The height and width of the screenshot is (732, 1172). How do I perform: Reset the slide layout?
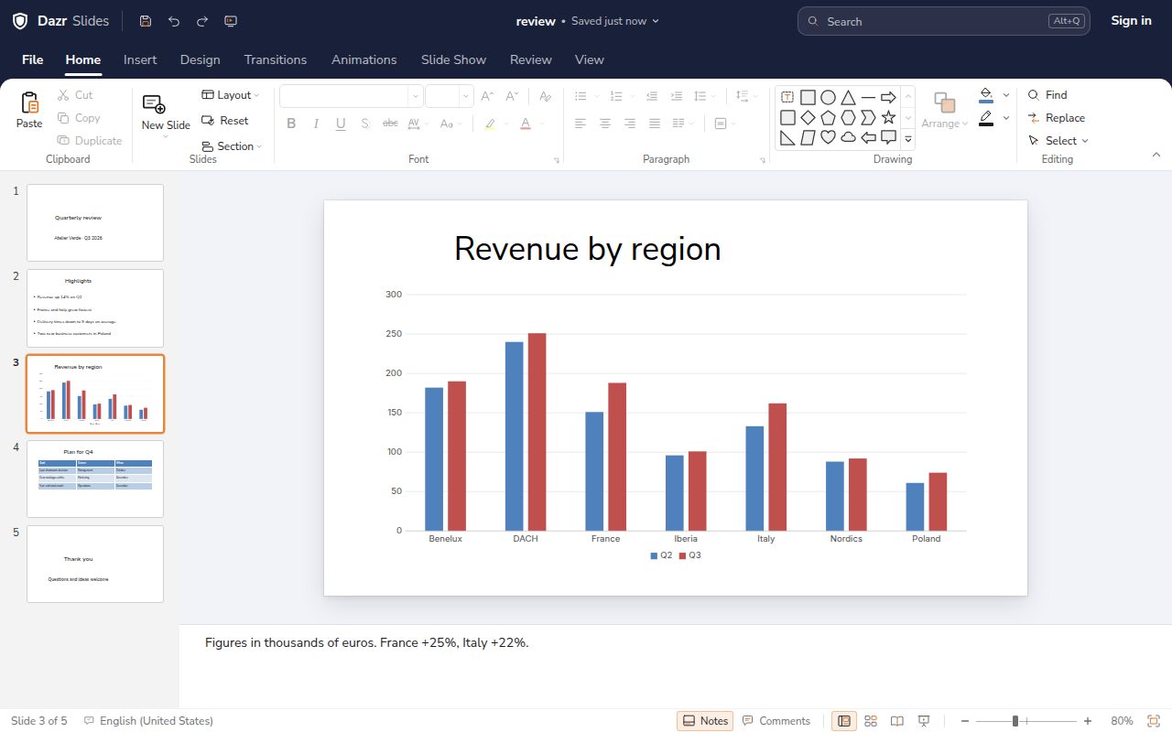point(225,121)
